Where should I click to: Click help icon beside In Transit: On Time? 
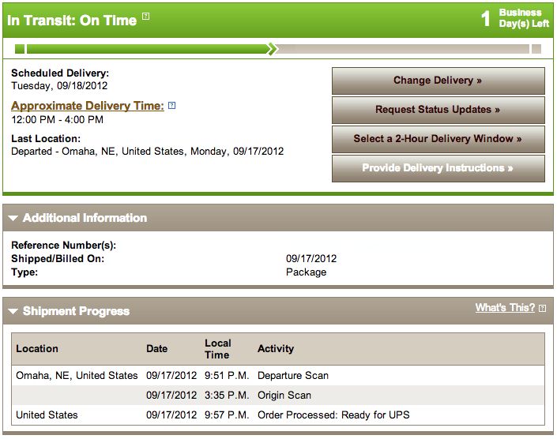click(x=145, y=17)
